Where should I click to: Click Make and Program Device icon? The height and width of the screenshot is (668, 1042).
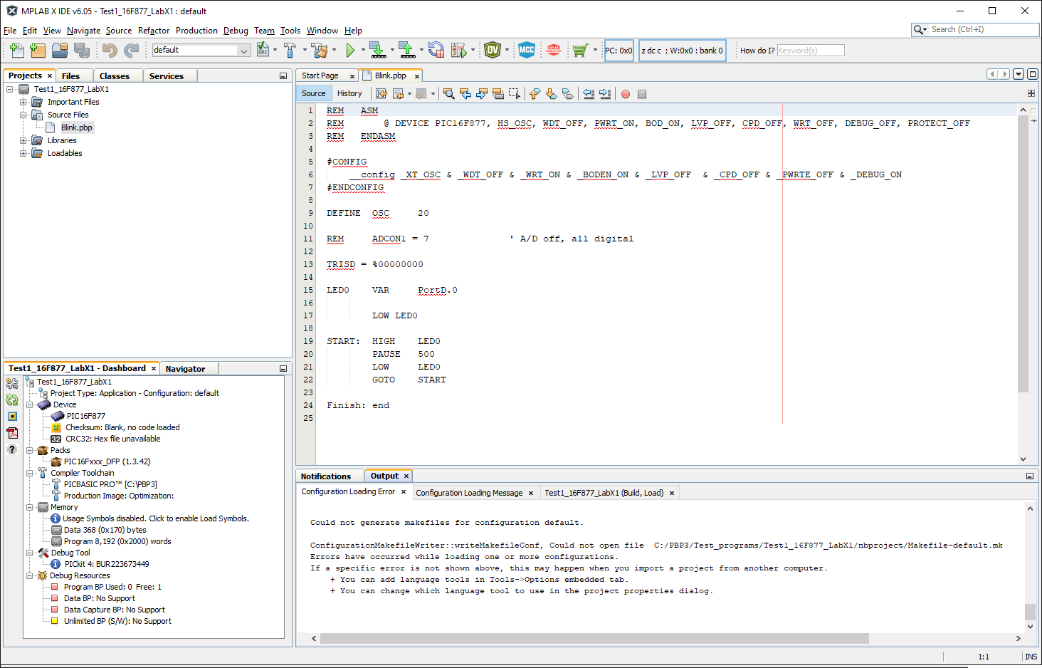[x=377, y=50]
